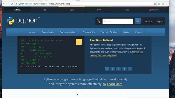Select the PSF top site tab
175x98 pixels.
click(45, 10)
